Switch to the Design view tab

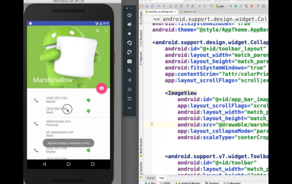(151, 178)
